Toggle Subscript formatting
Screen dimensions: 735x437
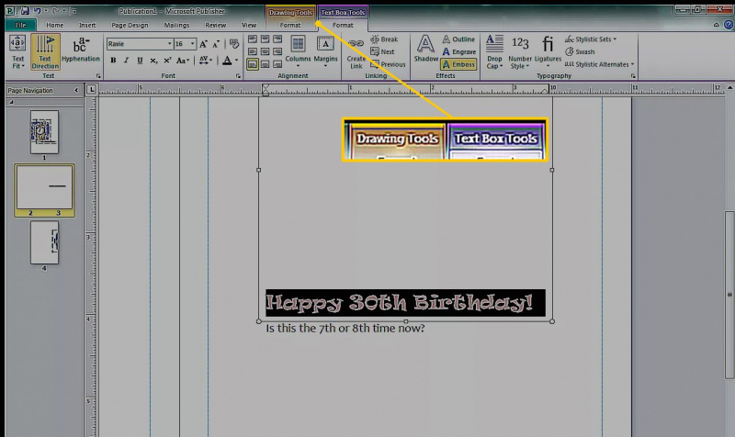pyautogui.click(x=153, y=61)
